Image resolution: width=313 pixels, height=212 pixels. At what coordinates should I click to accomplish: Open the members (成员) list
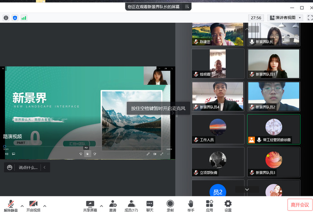click(131, 204)
